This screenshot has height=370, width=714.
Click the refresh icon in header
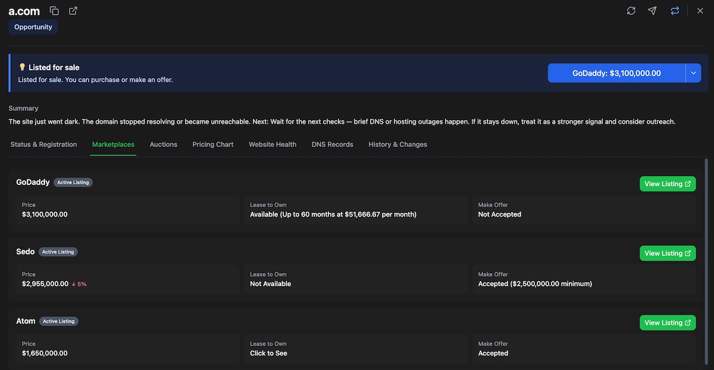click(631, 11)
